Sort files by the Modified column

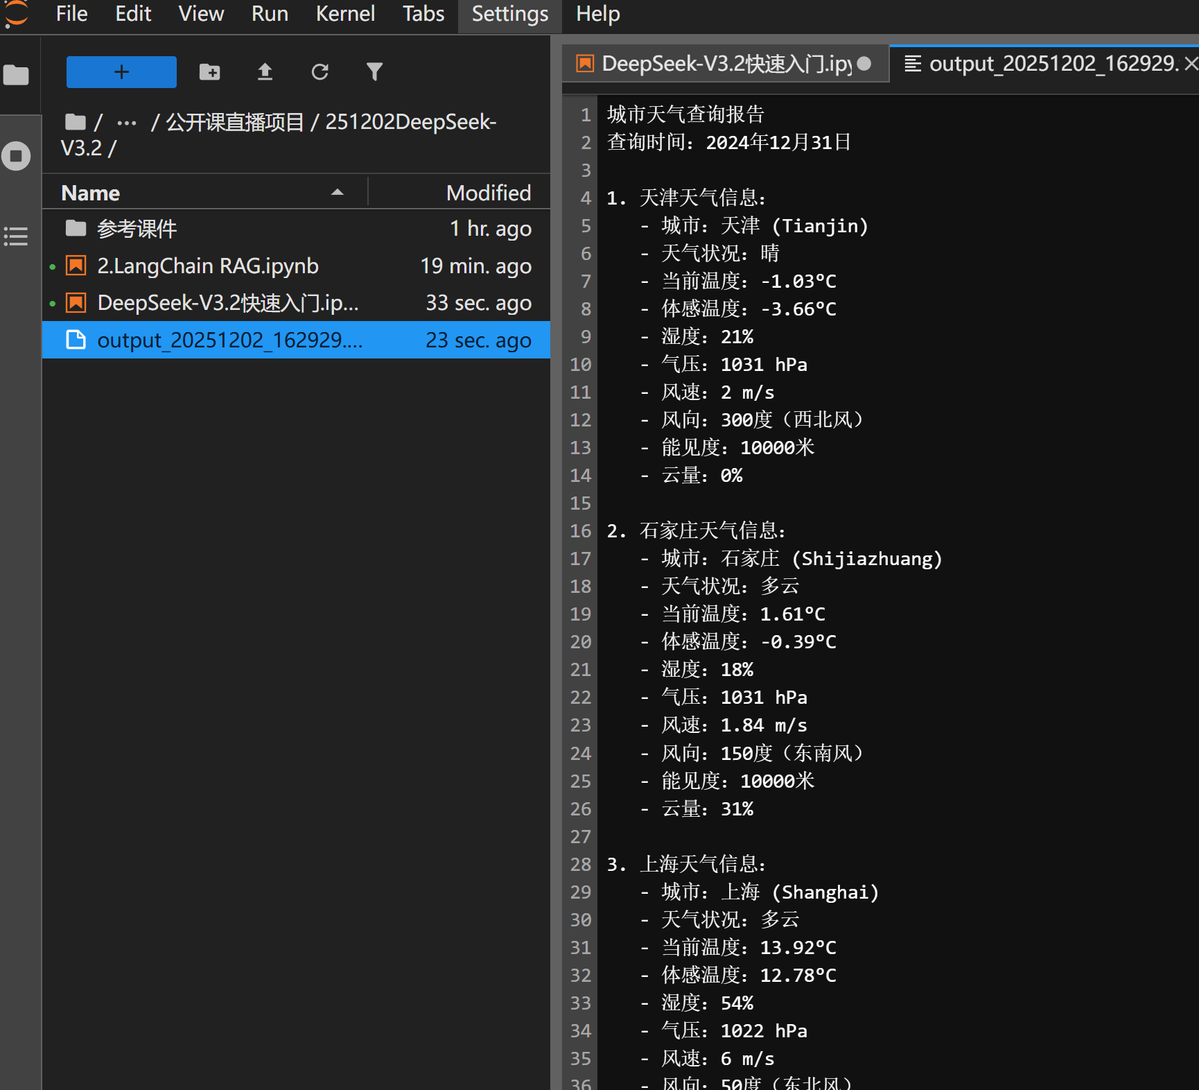[x=460, y=193]
